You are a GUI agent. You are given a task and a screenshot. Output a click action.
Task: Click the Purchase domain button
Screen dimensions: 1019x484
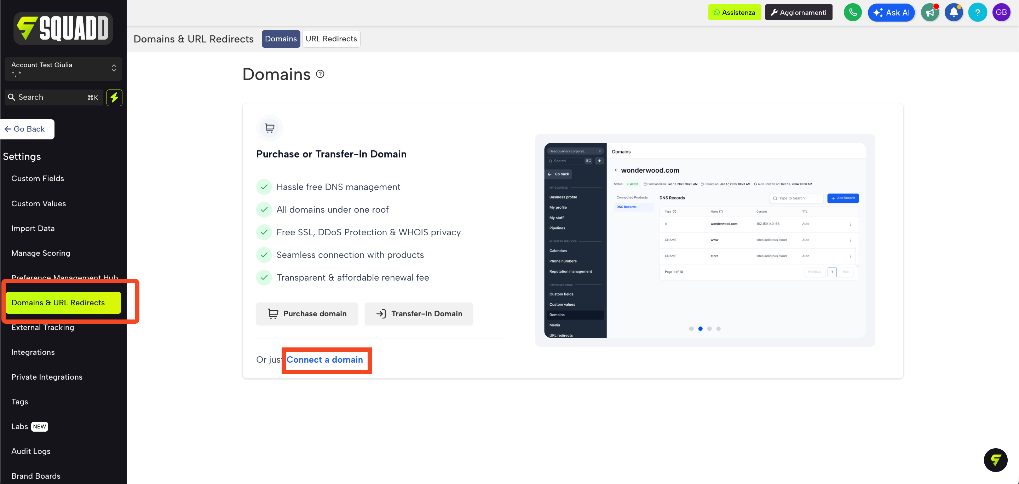tap(307, 313)
